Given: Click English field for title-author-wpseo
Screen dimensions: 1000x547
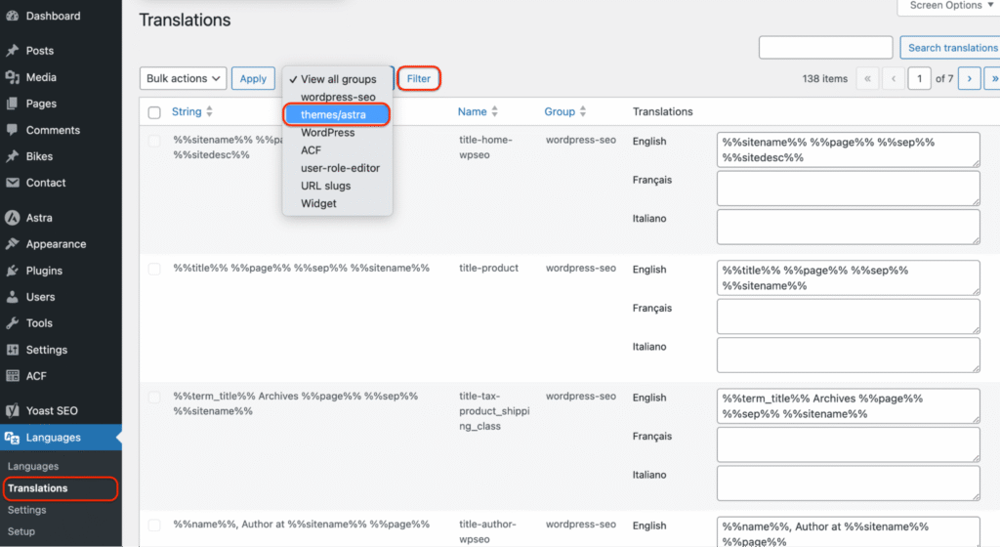Looking at the screenshot, I should point(849,531).
